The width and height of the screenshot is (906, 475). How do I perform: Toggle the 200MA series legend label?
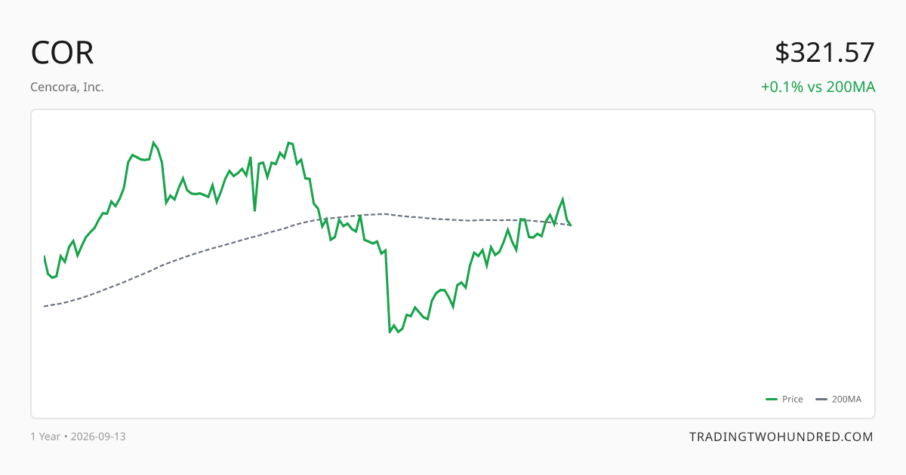click(846, 400)
